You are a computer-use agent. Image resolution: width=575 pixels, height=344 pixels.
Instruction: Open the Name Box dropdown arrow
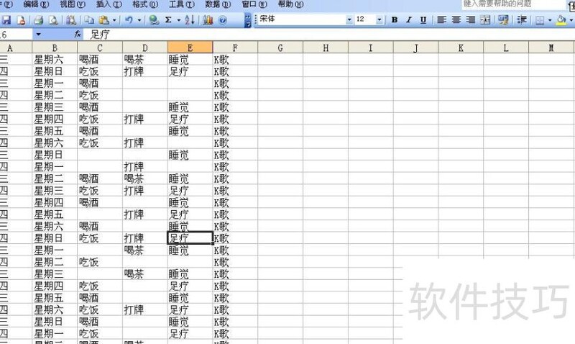(38, 35)
